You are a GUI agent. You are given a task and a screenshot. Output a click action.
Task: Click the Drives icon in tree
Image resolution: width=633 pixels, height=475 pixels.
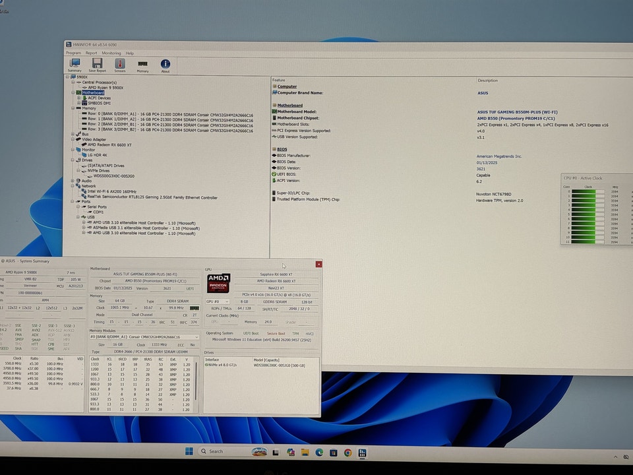point(78,160)
